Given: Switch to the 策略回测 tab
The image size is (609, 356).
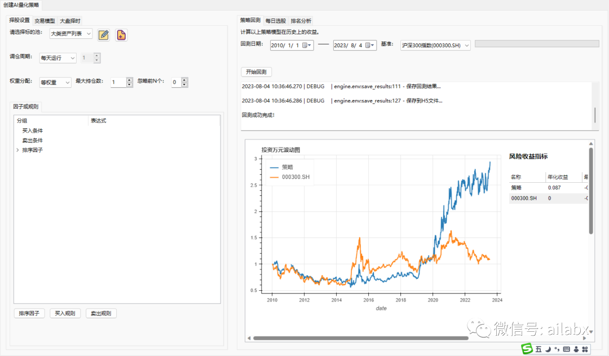Looking at the screenshot, I should [250, 20].
